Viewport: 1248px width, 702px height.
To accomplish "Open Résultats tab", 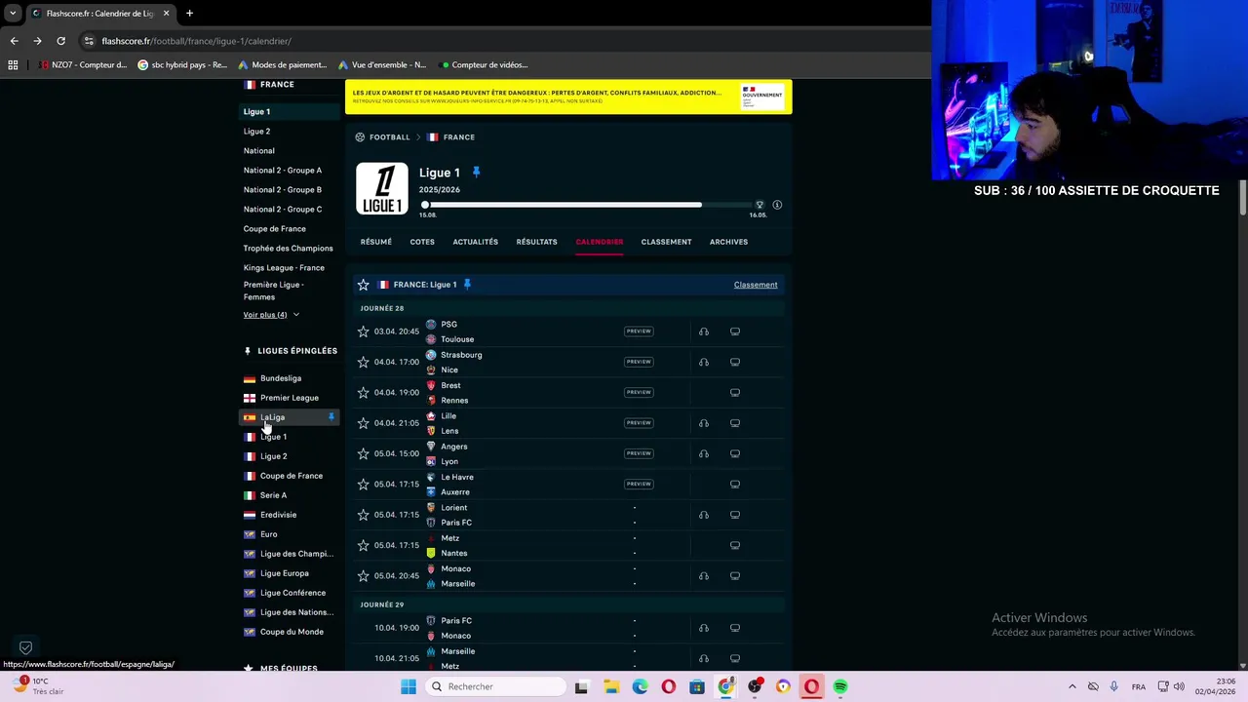I will point(536,242).
